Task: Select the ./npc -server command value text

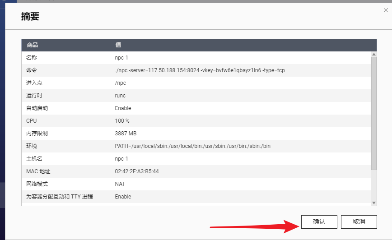Action: (x=200, y=70)
